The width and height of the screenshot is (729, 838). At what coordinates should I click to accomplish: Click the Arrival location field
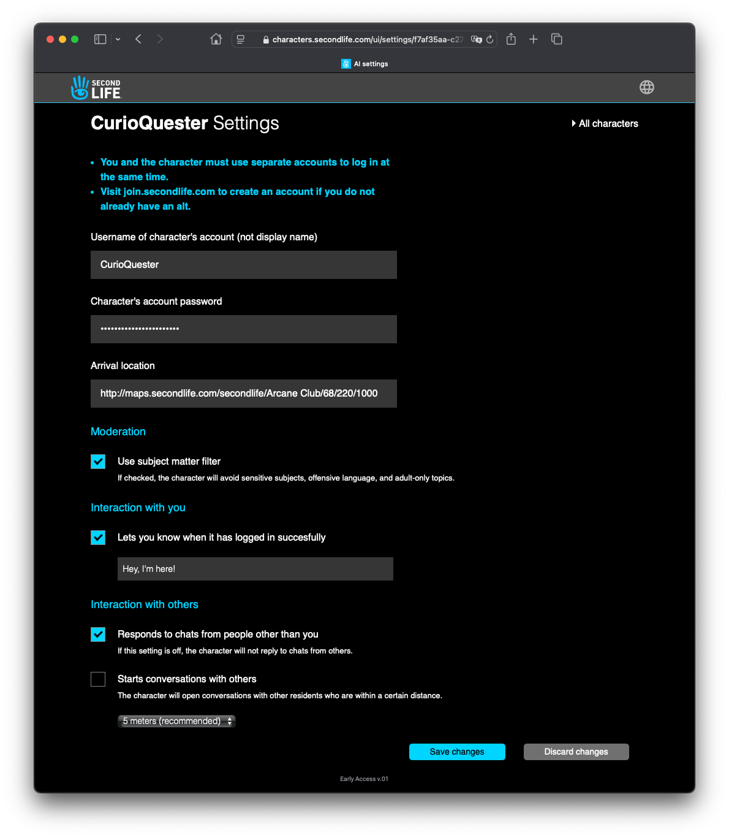pos(244,394)
